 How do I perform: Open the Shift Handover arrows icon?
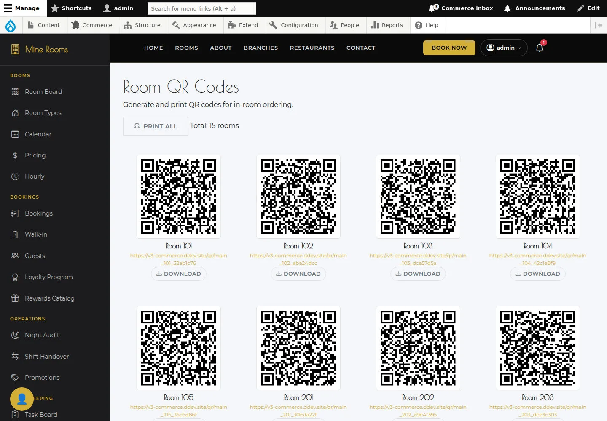click(15, 357)
